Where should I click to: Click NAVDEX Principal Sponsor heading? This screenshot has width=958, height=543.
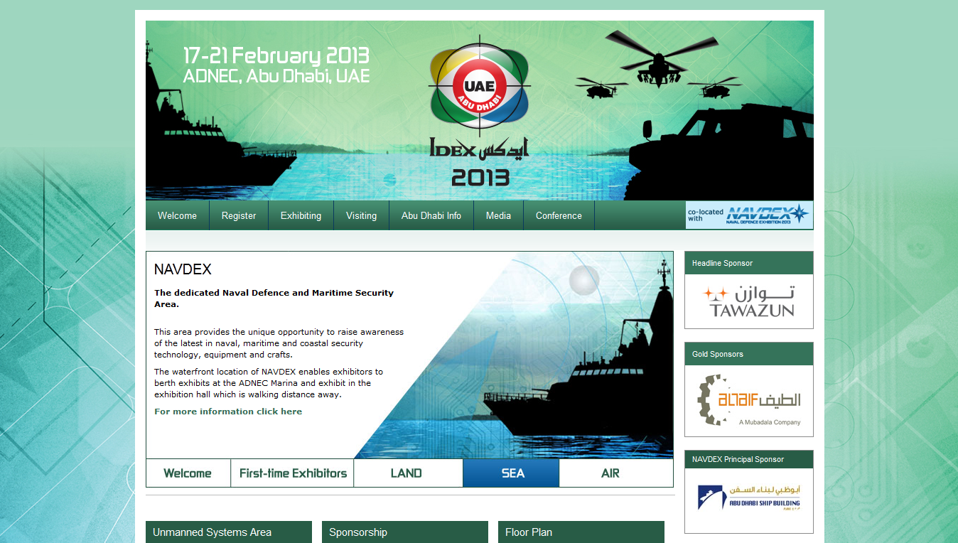click(749, 459)
